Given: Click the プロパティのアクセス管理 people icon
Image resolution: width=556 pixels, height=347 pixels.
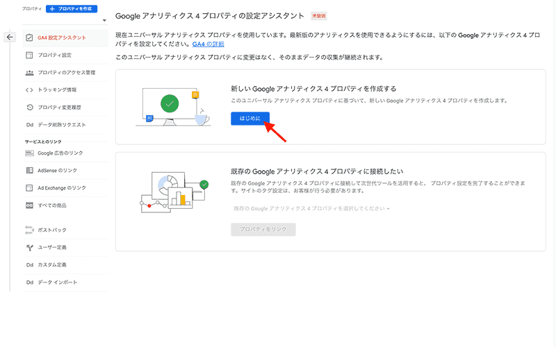Looking at the screenshot, I should point(29,73).
